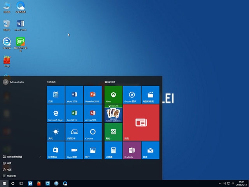Open the Word 2016 tile
This screenshot has width=249, height=187.
click(x=75, y=95)
